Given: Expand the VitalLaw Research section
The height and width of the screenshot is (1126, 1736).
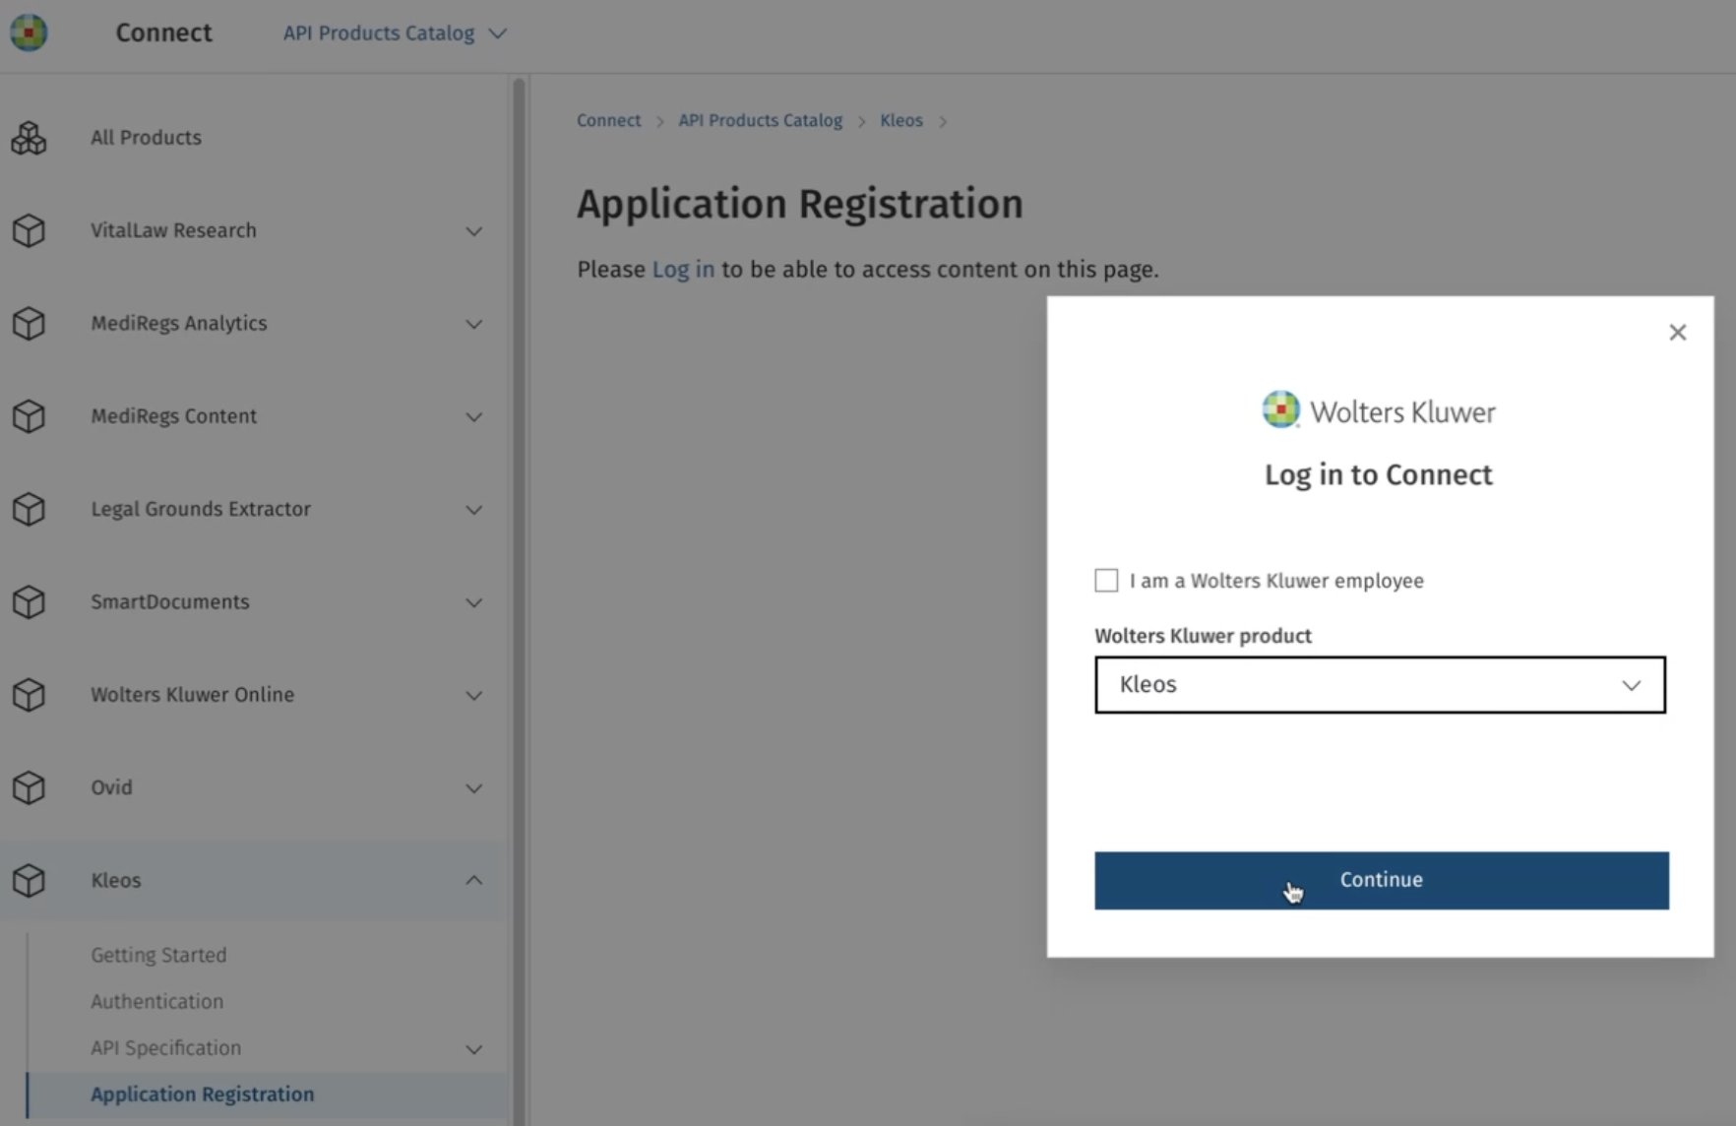Looking at the screenshot, I should pos(473,231).
